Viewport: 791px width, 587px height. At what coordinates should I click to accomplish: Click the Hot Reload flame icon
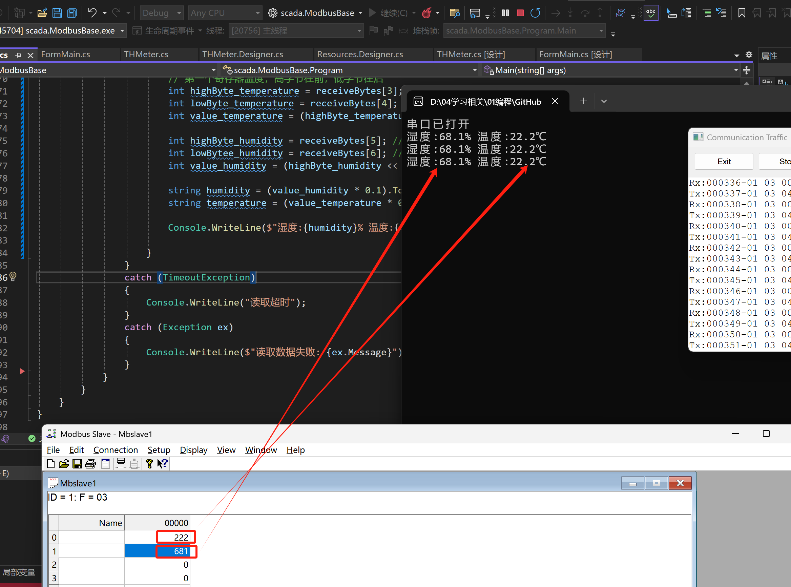pyautogui.click(x=426, y=13)
